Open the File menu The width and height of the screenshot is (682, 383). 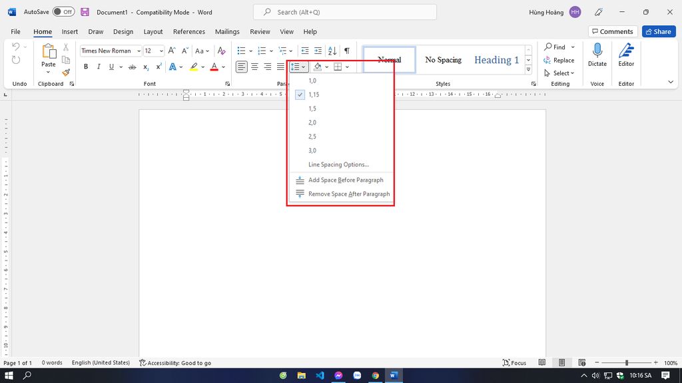16,32
